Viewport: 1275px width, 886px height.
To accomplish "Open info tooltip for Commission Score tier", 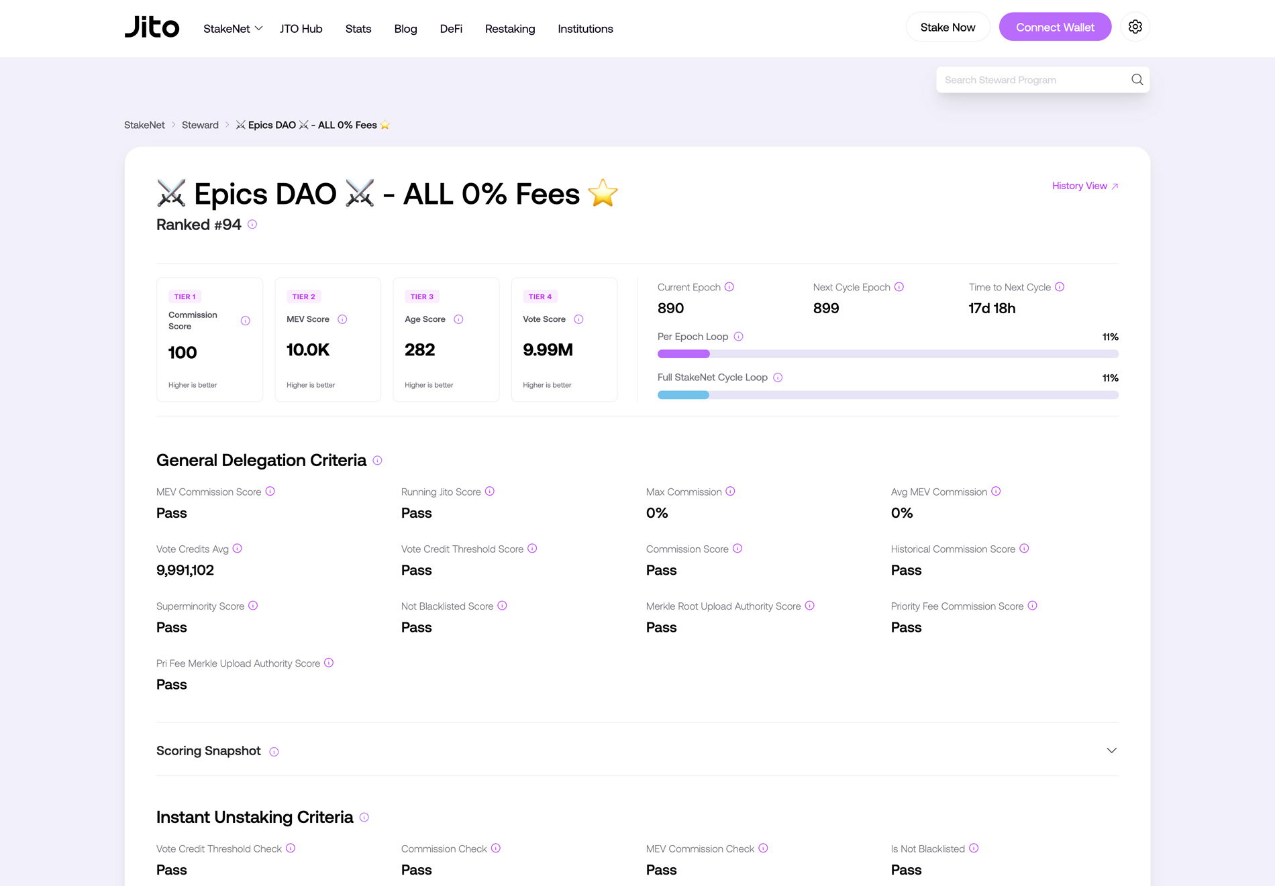I will click(x=245, y=320).
